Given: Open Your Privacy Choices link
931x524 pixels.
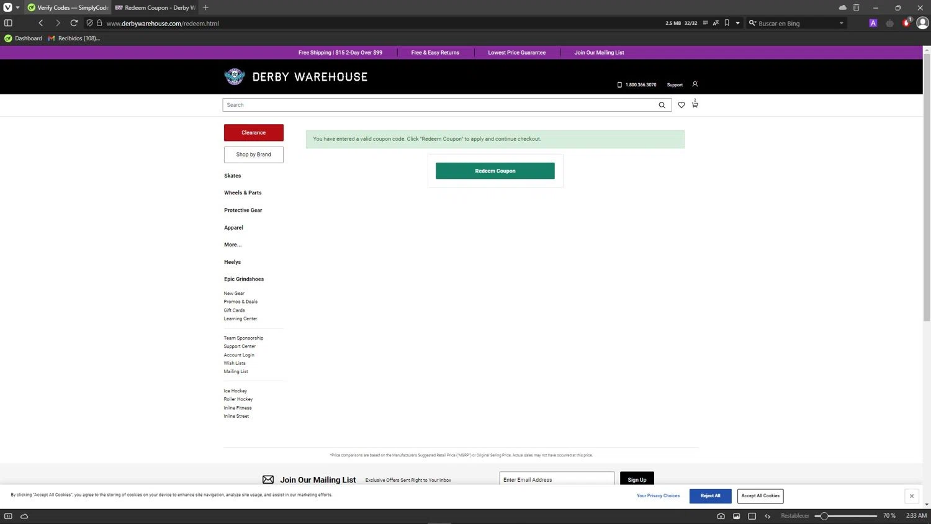Looking at the screenshot, I should 658,495.
